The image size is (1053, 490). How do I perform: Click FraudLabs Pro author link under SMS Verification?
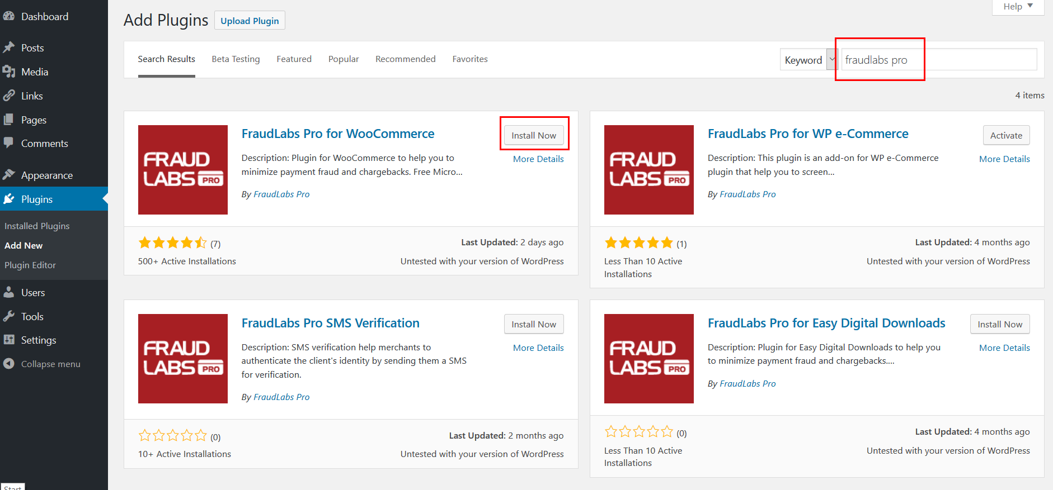tap(281, 397)
